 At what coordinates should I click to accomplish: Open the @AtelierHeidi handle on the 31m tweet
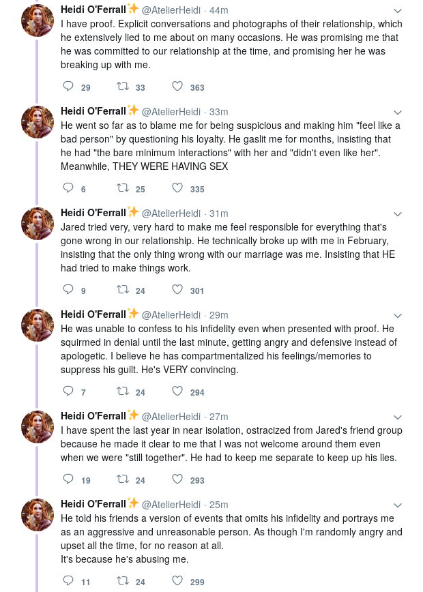(171, 213)
